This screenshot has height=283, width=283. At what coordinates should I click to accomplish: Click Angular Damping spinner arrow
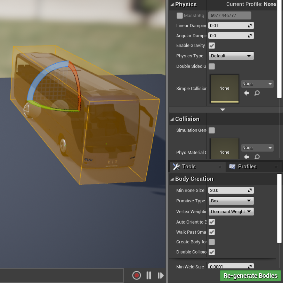[250, 36]
